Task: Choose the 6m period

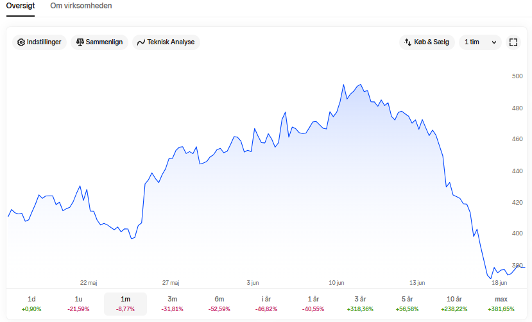Action: click(219, 303)
